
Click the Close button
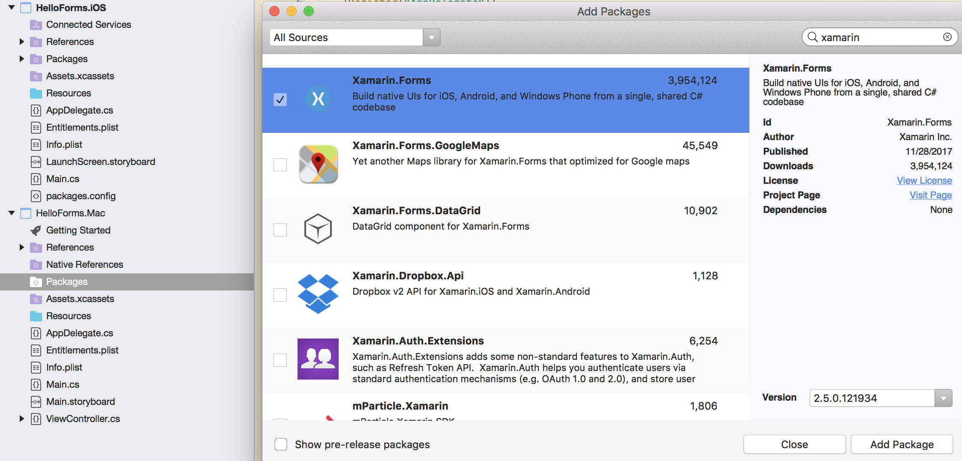794,444
